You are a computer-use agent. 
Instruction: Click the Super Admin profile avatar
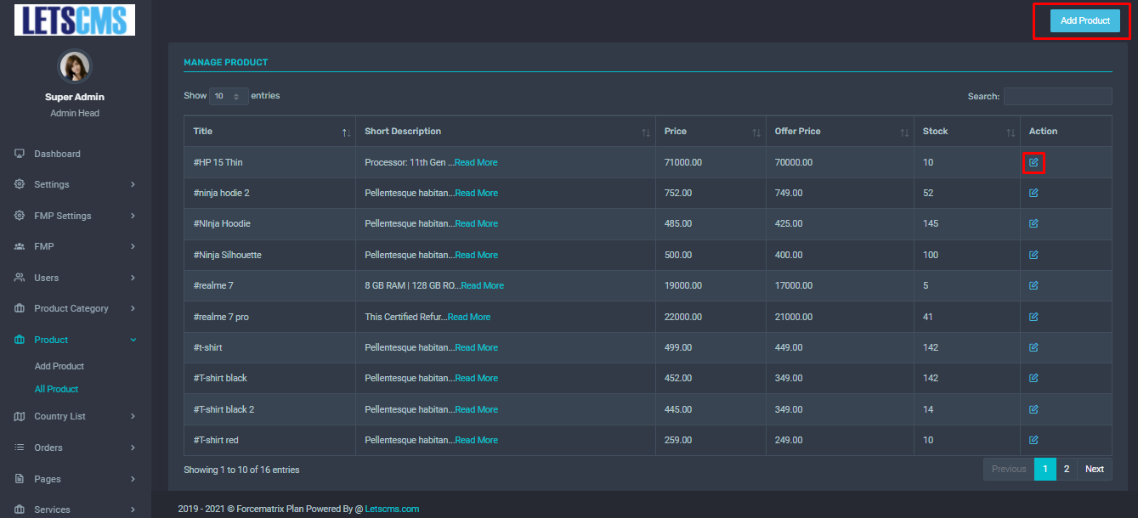[x=75, y=66]
